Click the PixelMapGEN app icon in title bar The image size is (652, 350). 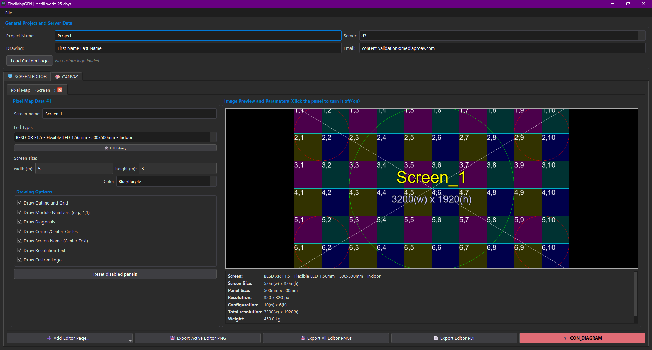point(3,4)
